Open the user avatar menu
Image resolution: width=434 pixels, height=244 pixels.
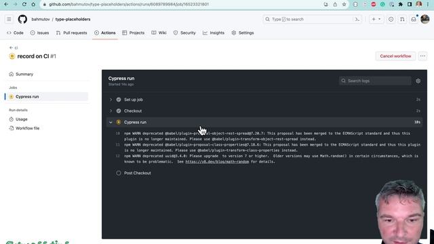pyautogui.click(x=425, y=19)
